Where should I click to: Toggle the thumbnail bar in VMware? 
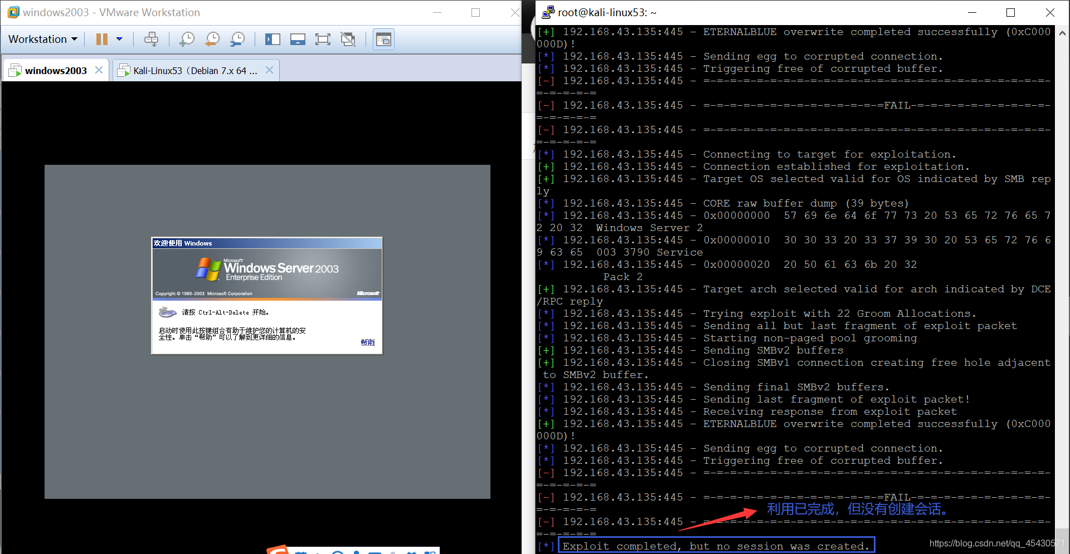click(298, 39)
